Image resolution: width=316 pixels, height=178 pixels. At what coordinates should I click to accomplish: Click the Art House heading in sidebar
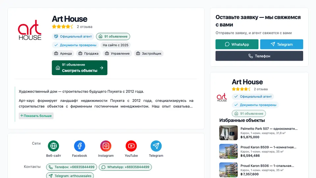pos(247,82)
